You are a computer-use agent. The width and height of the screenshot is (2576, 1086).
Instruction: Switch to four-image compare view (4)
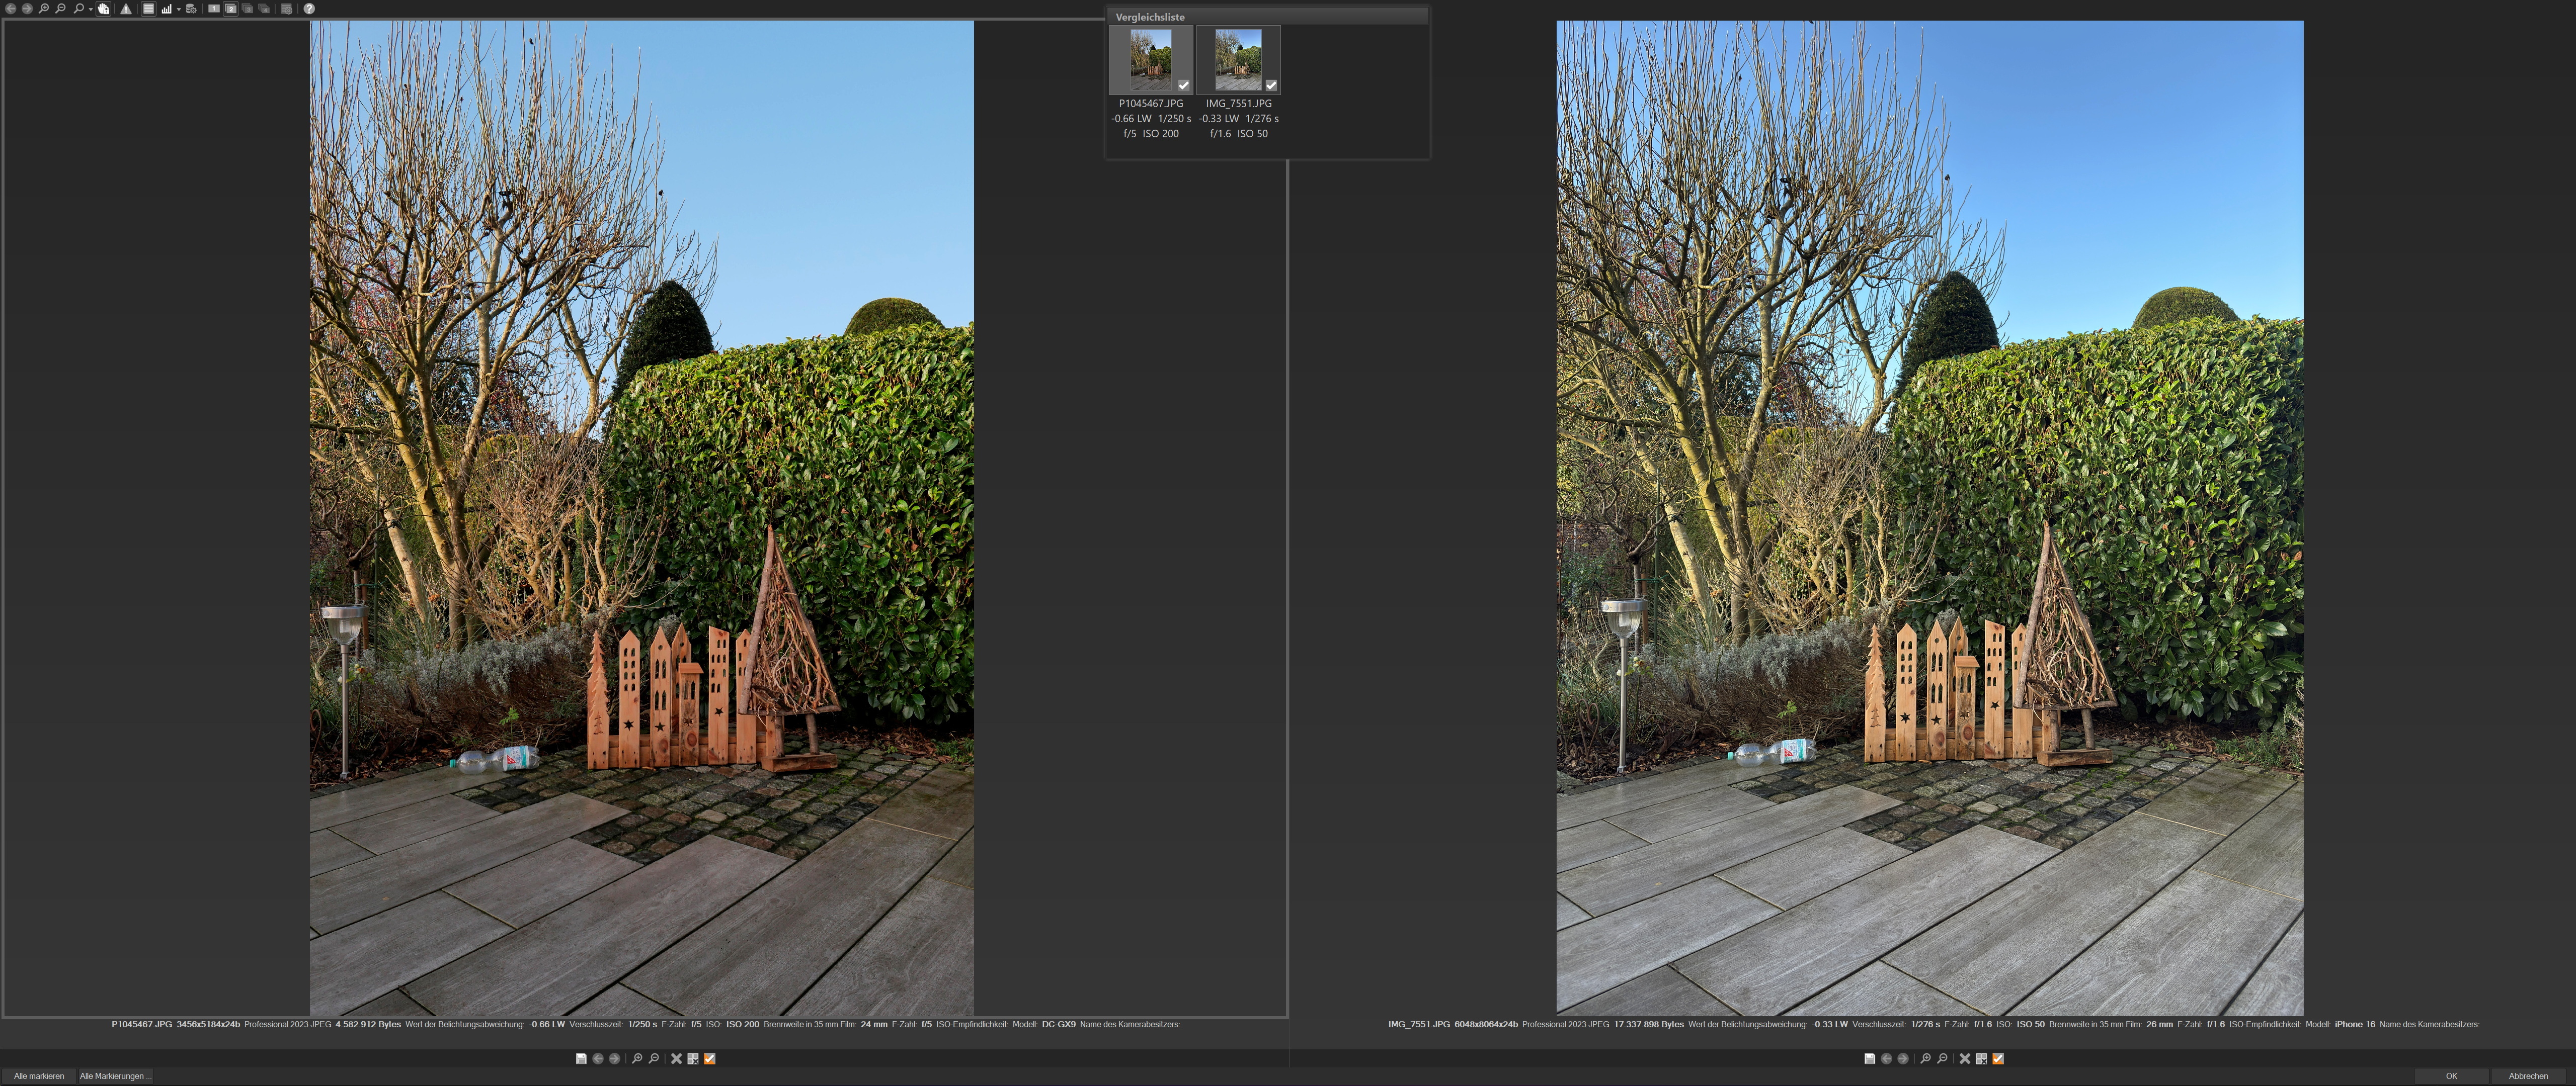264,9
